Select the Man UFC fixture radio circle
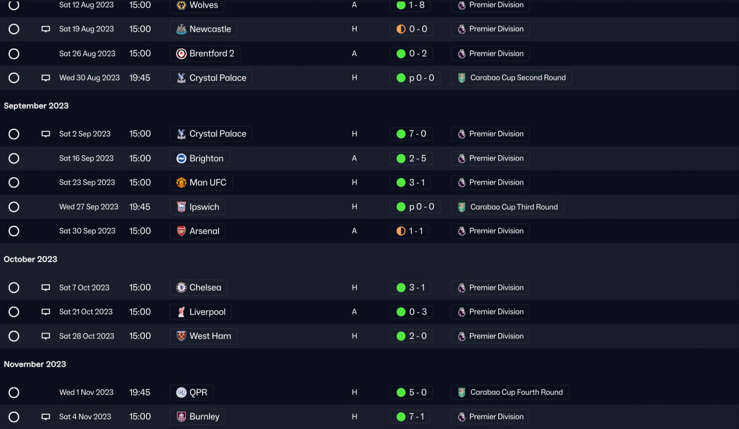Screen dimensions: 739x429 (14, 182)
